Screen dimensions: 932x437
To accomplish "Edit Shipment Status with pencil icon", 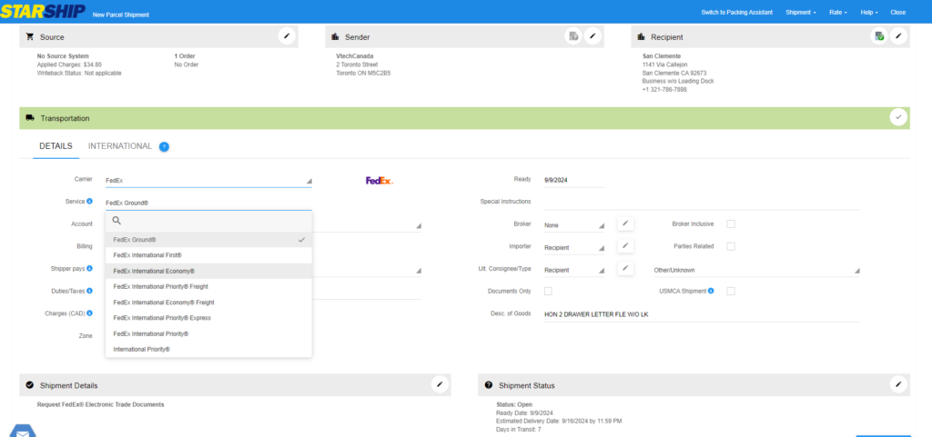I will (x=898, y=384).
